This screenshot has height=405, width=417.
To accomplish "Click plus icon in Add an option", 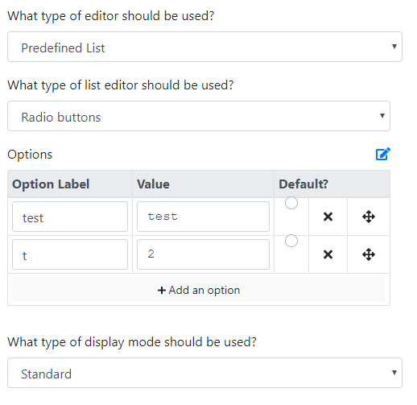I will point(162,291).
